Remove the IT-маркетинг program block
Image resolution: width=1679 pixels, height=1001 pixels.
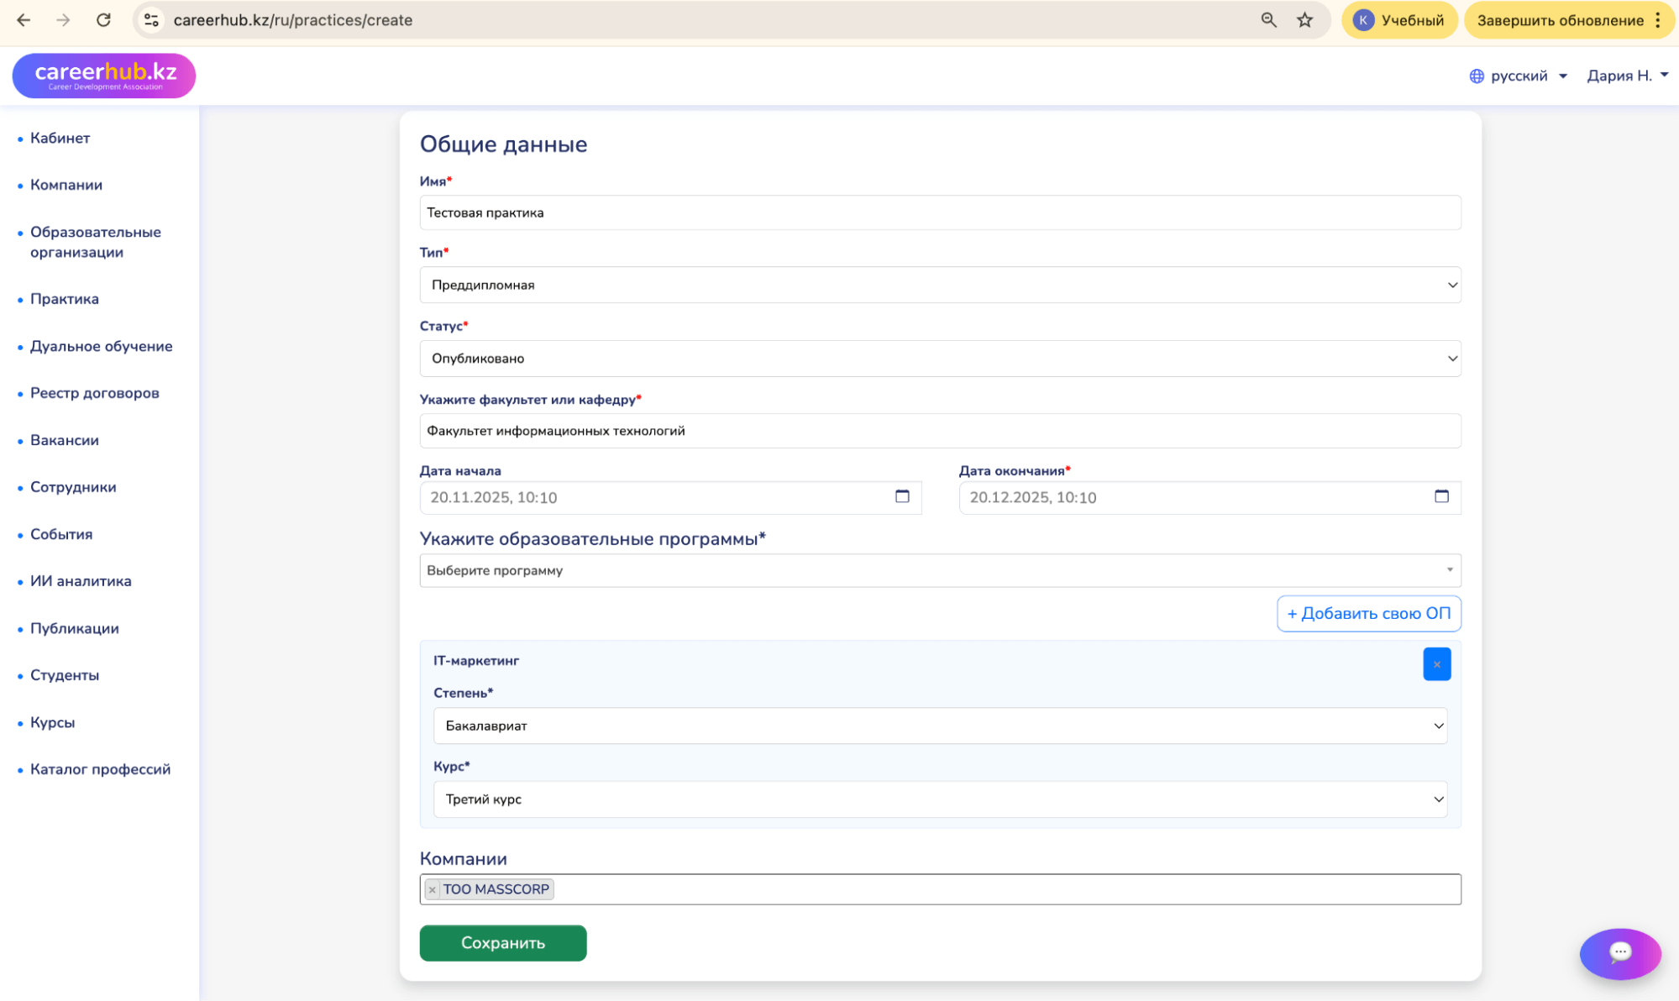pos(1436,664)
